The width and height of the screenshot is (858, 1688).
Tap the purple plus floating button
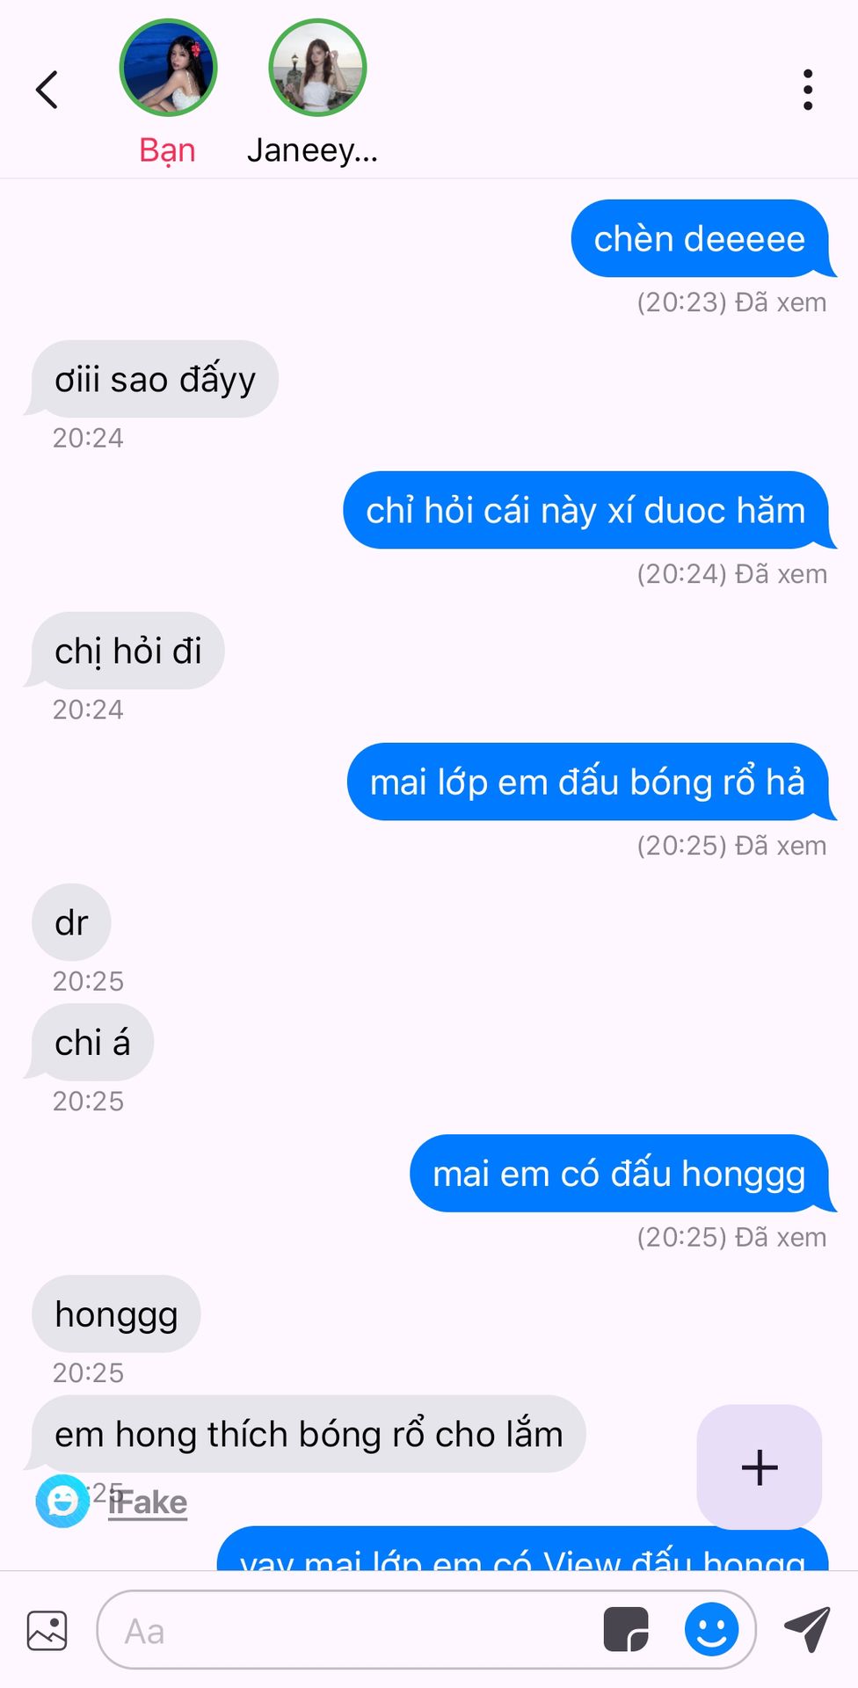point(760,1466)
